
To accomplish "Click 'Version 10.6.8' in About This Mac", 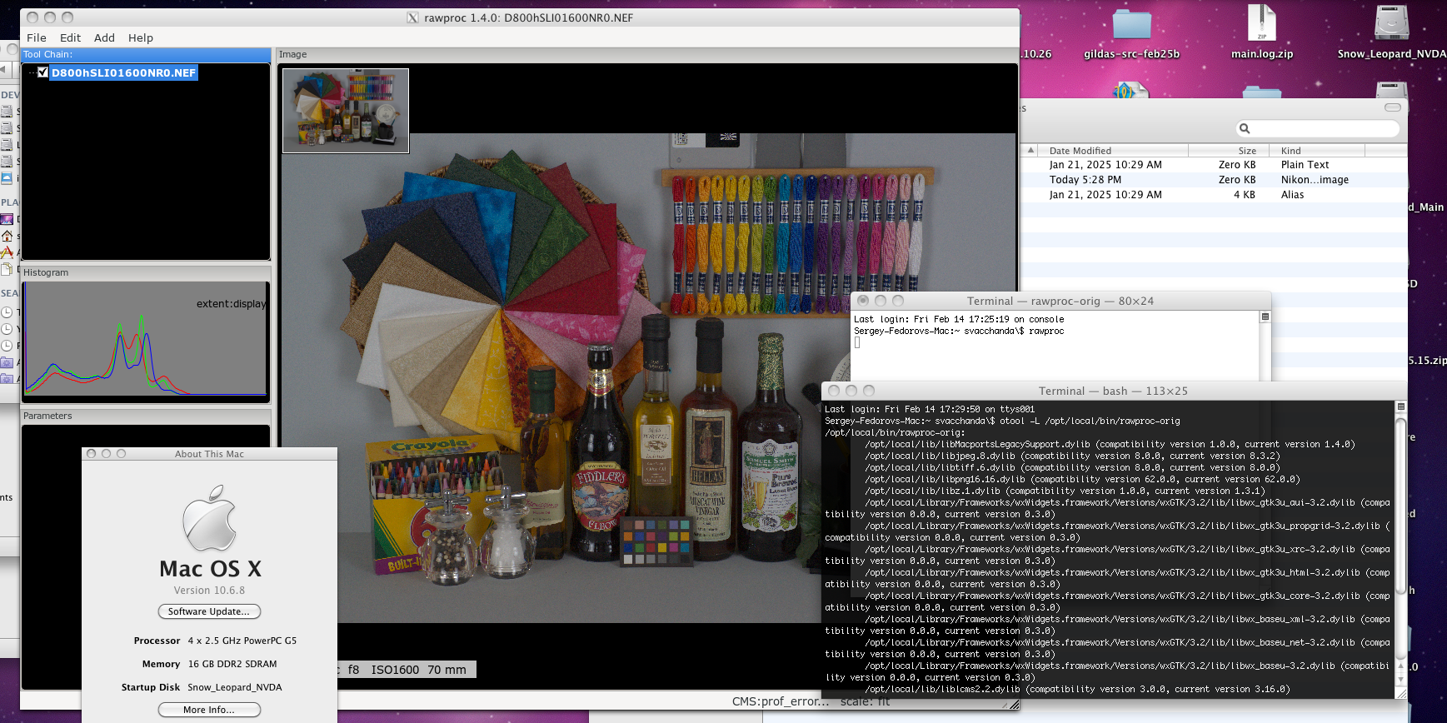I will (209, 591).
